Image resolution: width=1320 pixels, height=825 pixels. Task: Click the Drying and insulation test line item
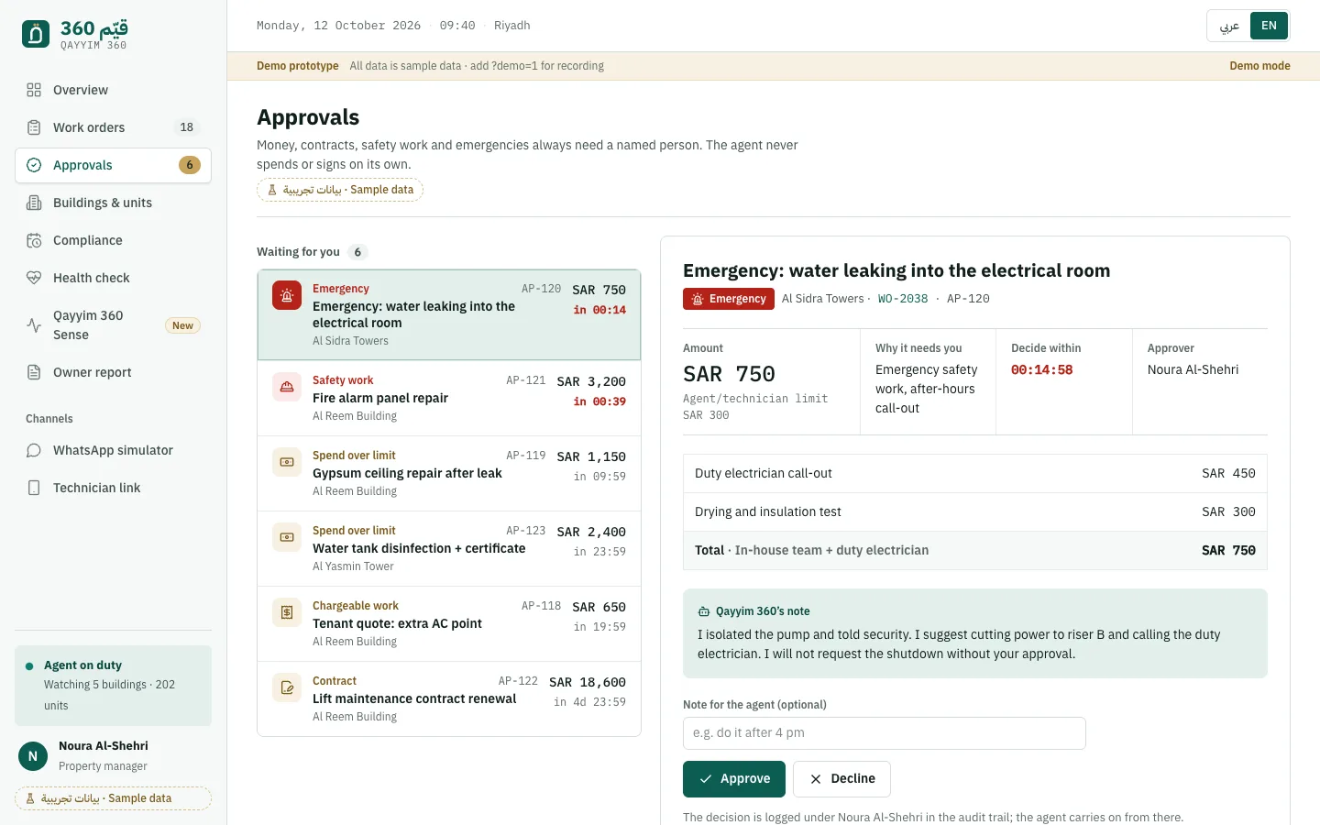[975, 512]
